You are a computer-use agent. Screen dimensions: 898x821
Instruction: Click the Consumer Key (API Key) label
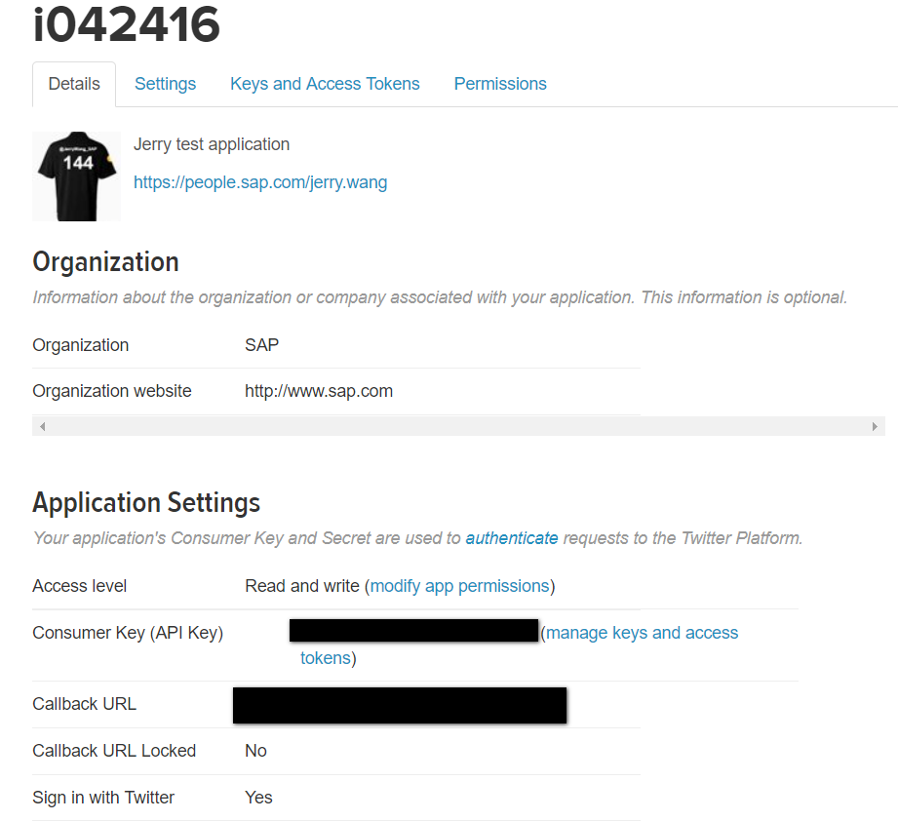[x=128, y=633]
